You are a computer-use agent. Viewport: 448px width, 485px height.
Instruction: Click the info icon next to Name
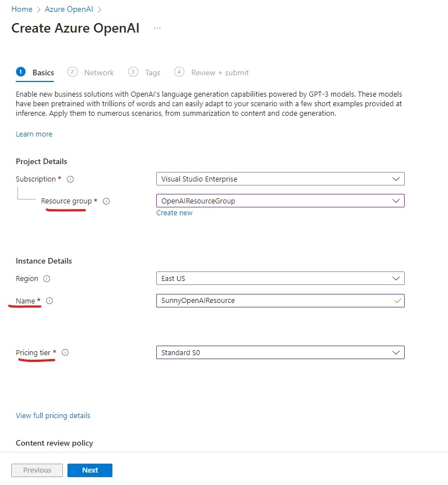(49, 301)
